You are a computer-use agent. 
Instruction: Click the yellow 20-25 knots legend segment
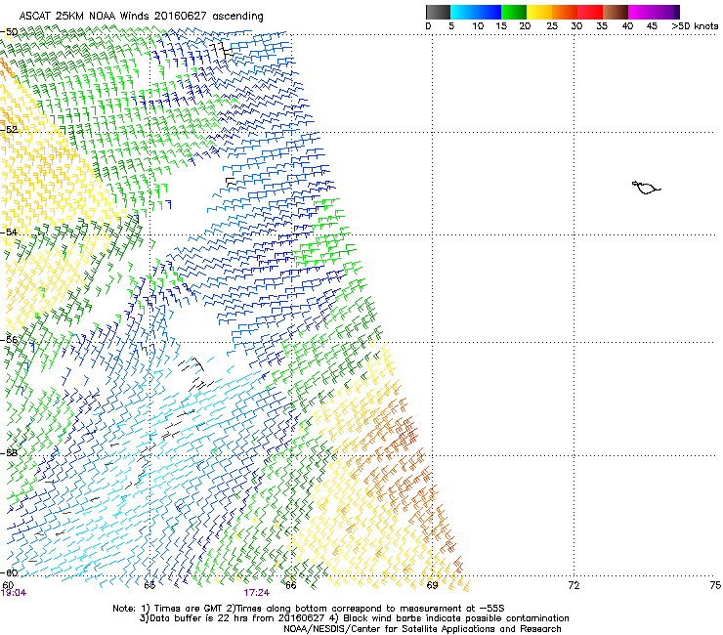[x=539, y=12]
